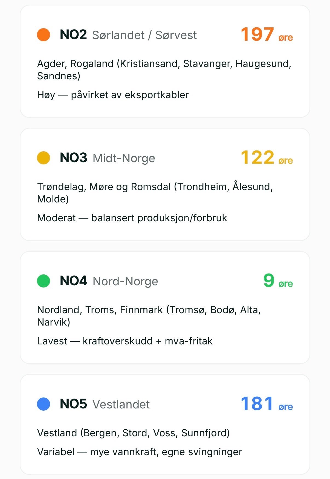330x479 pixels.
Task: Open the Midt-Norge region label
Action: click(124, 158)
